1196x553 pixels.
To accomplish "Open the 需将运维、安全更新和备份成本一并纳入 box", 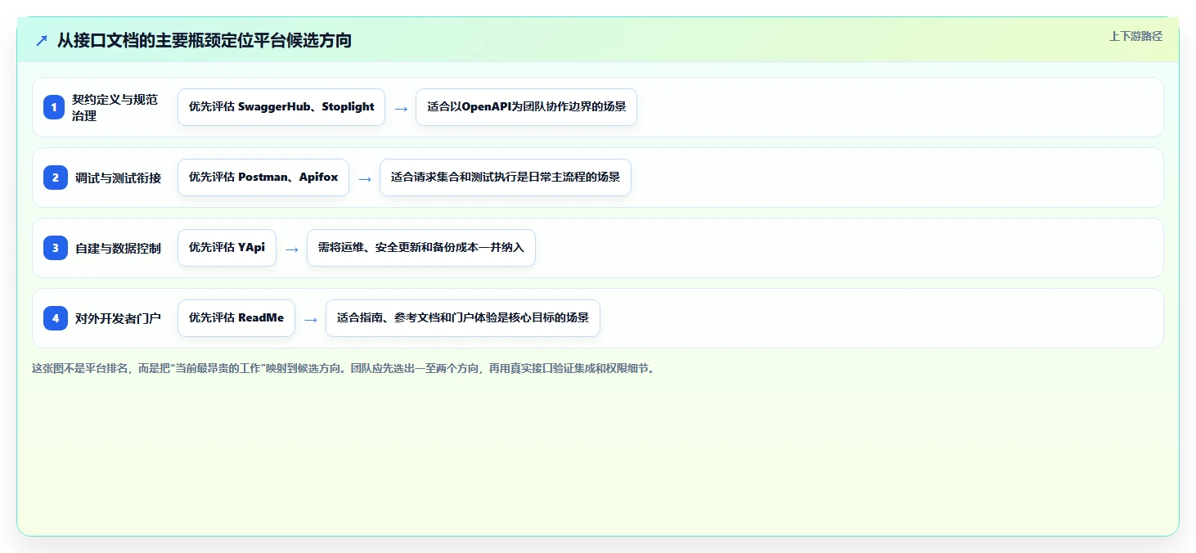I will tap(421, 248).
